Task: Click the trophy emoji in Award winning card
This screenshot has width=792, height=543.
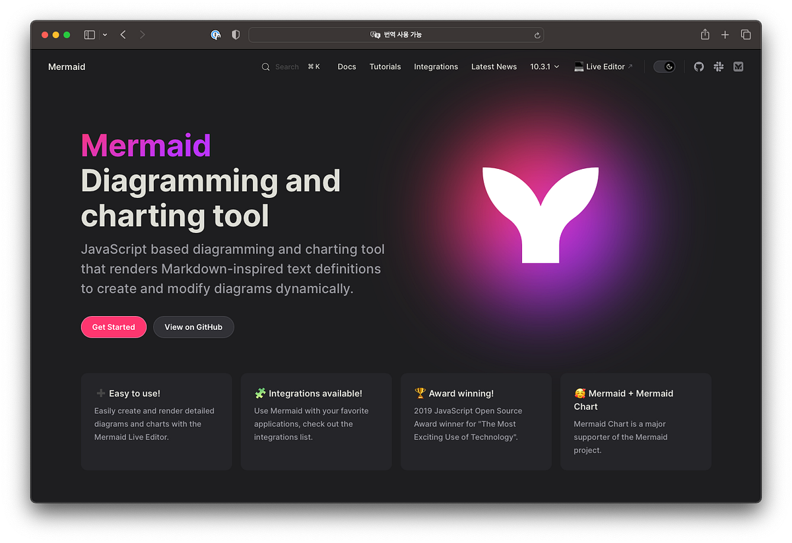Action: (420, 393)
